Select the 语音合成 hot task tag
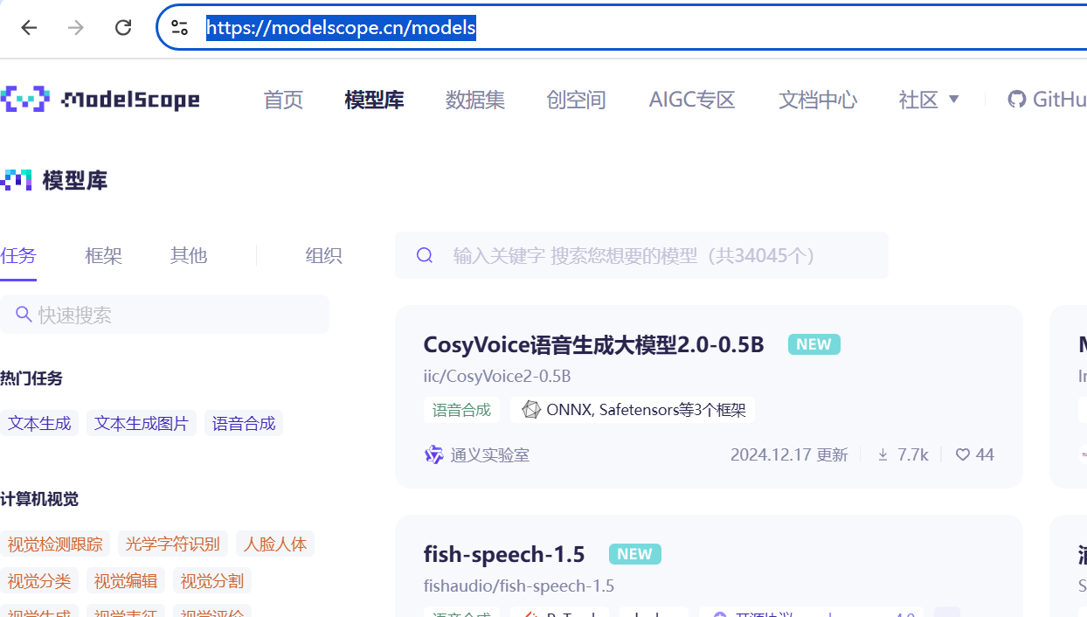The height and width of the screenshot is (617, 1087). pyautogui.click(x=244, y=423)
